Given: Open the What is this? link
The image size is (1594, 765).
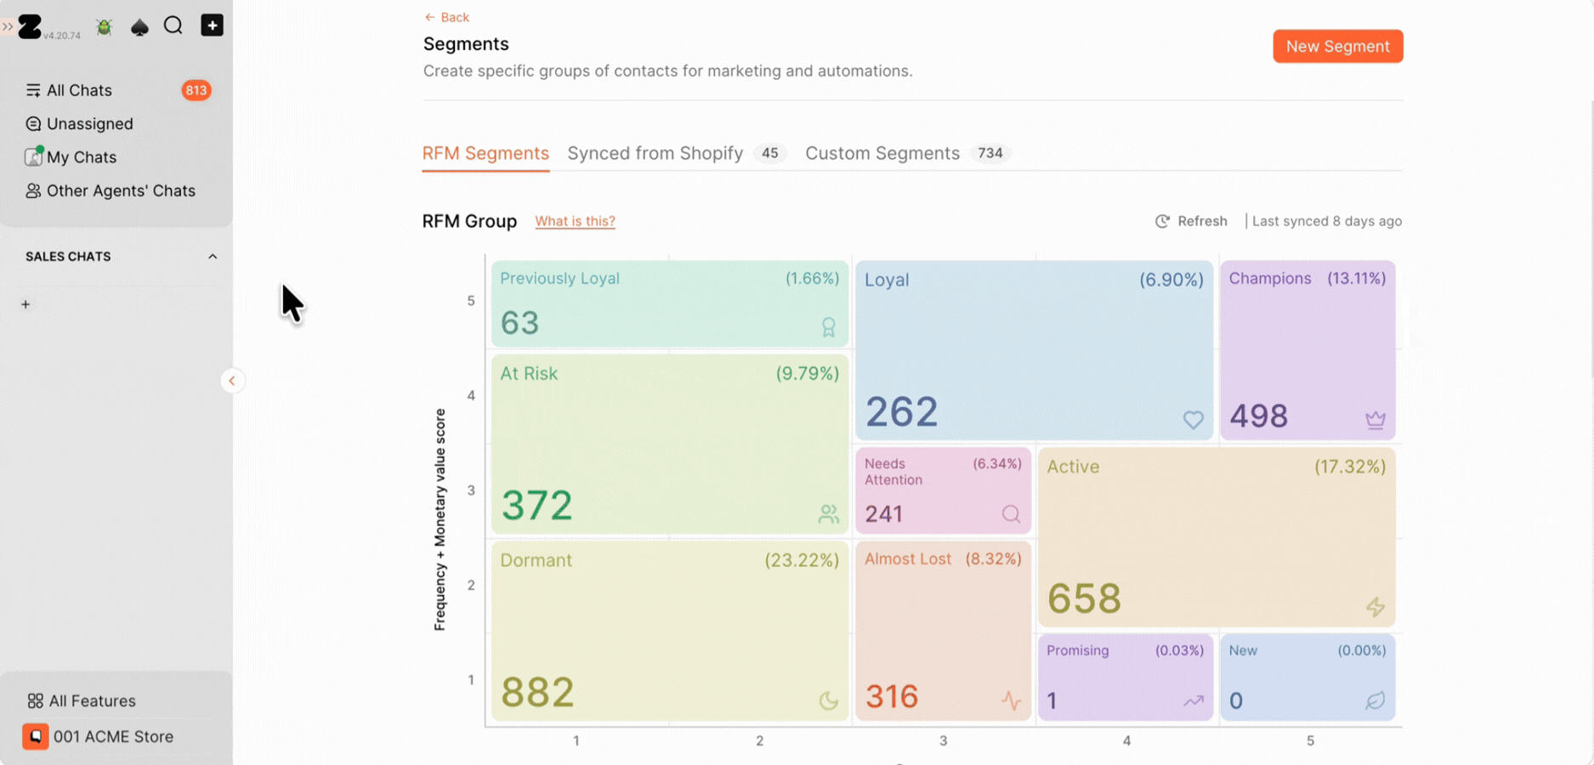Looking at the screenshot, I should 575,221.
